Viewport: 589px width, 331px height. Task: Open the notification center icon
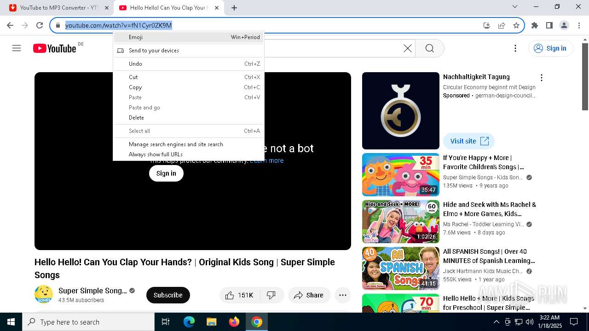[x=574, y=322]
